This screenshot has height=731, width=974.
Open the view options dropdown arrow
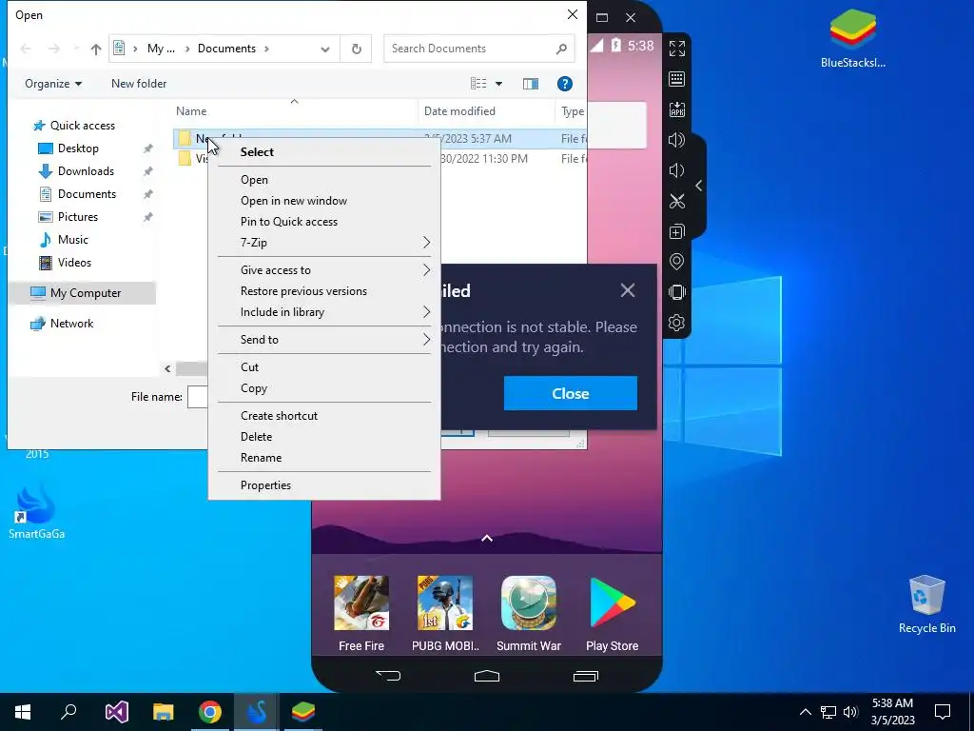[x=498, y=84]
